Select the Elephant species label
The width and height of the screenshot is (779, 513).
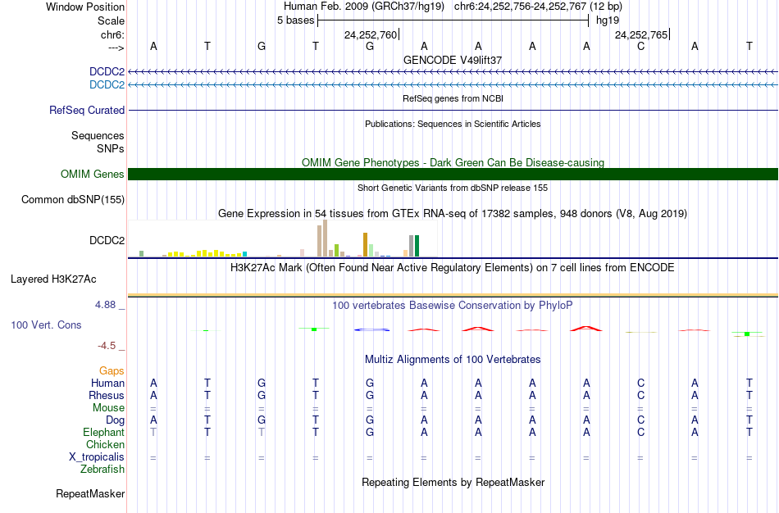104,432
